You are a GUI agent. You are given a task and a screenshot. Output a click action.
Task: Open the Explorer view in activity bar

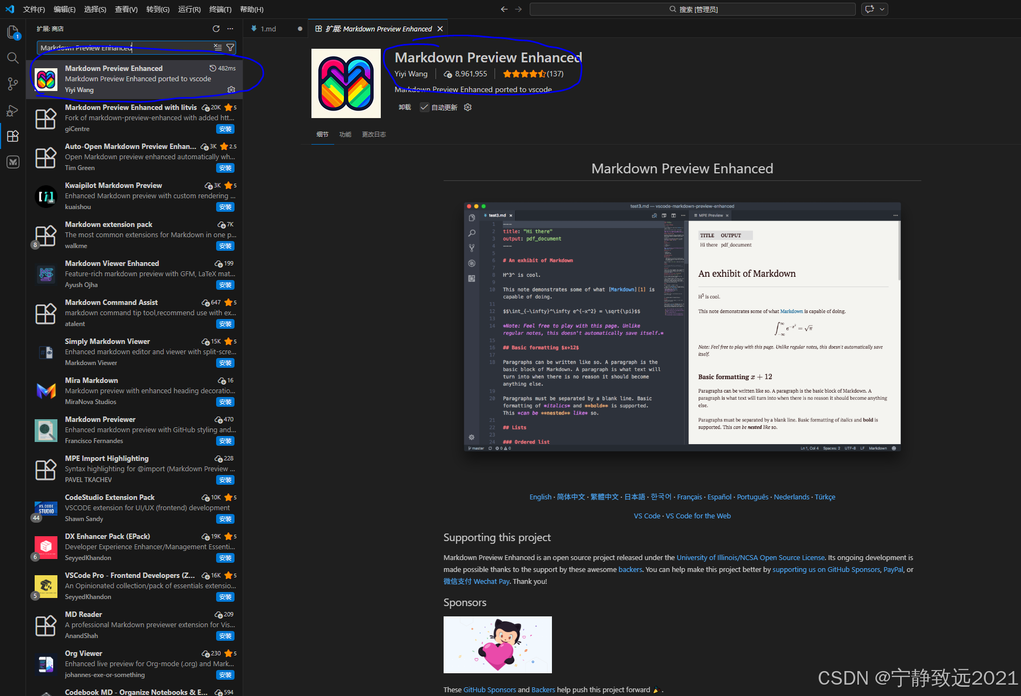coord(13,32)
